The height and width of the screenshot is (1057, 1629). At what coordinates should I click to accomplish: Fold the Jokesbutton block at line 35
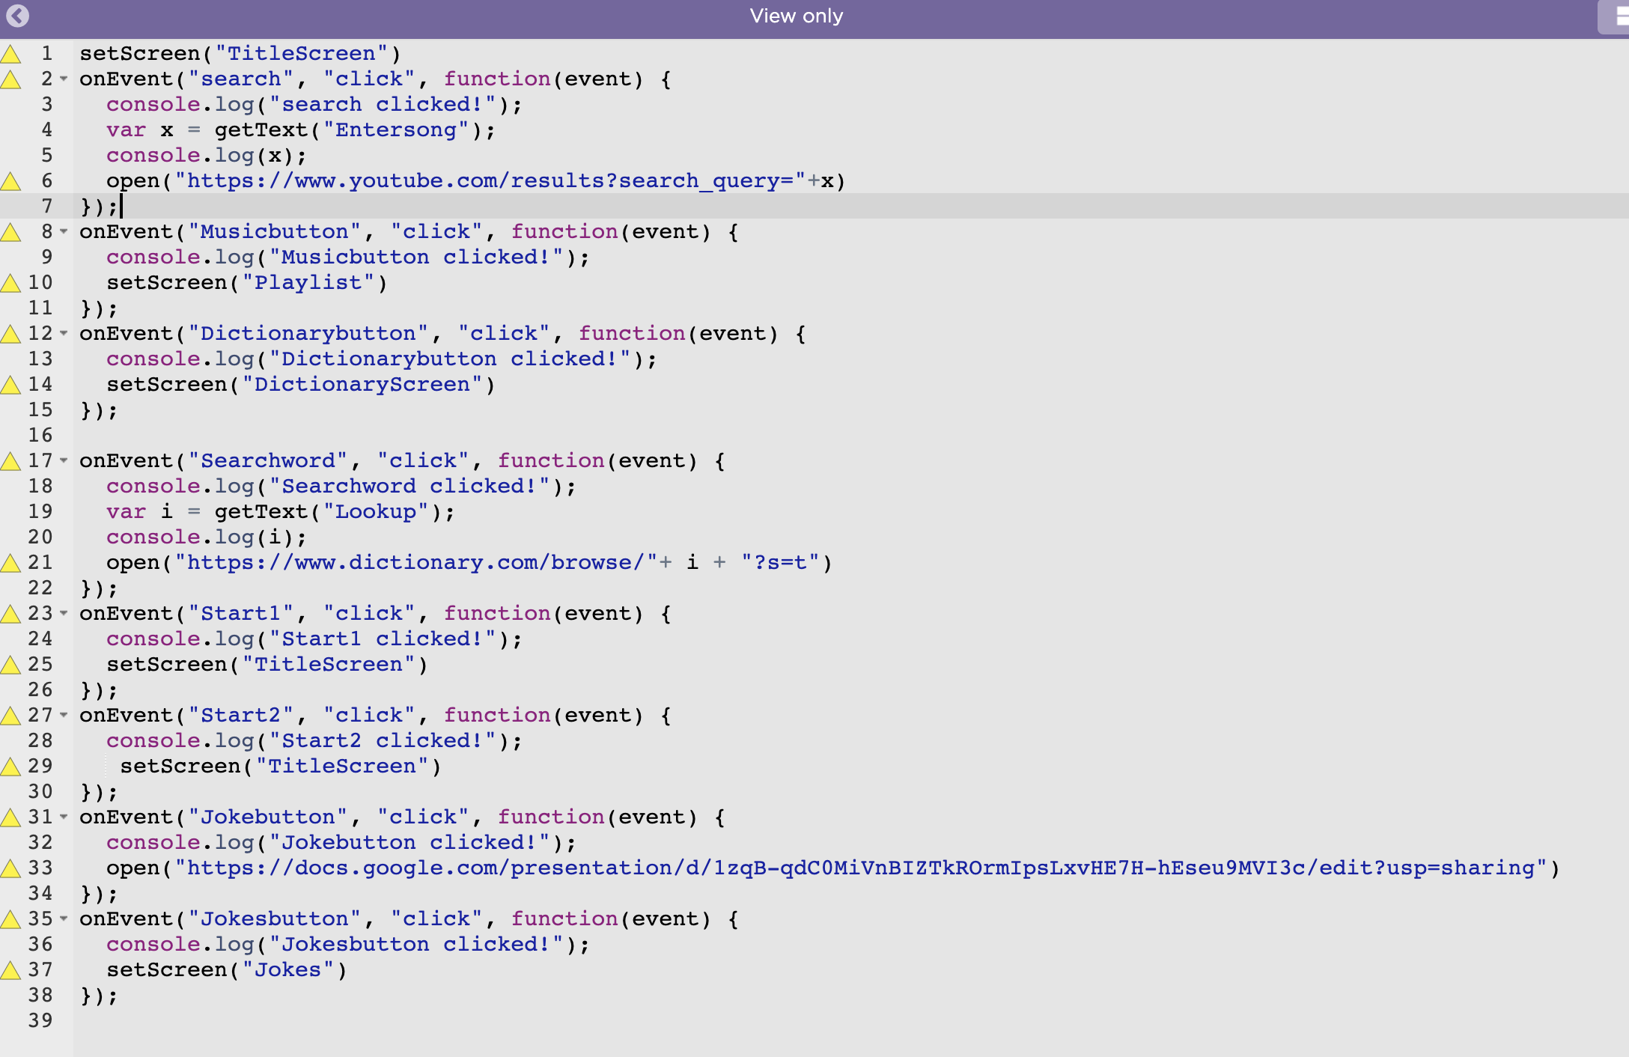coord(64,919)
